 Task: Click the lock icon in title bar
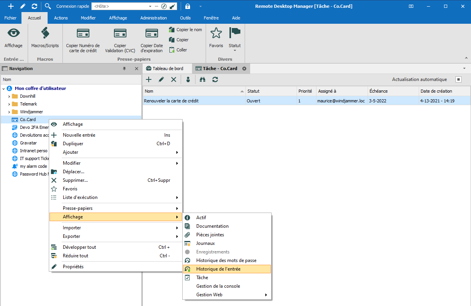[188, 6]
